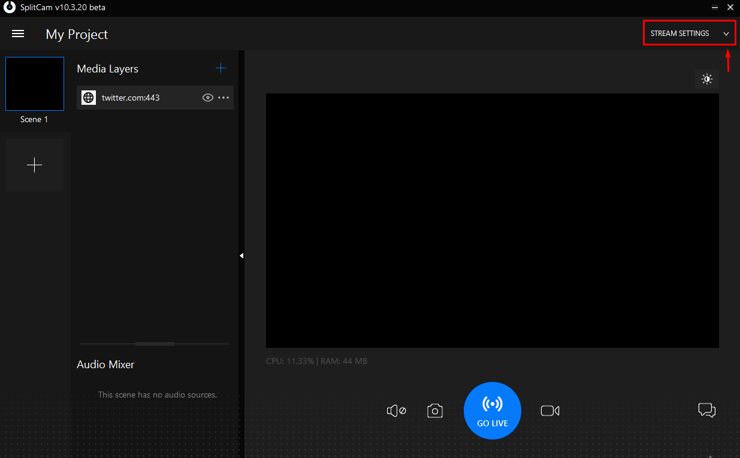
Task: Click the Stream Settings chevron arrow
Action: [726, 34]
